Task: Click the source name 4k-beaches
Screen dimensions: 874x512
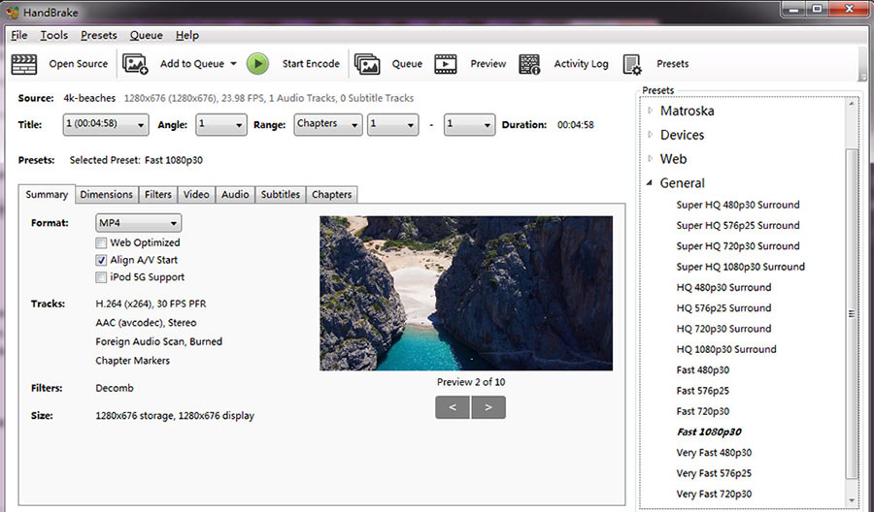Action: (x=89, y=98)
